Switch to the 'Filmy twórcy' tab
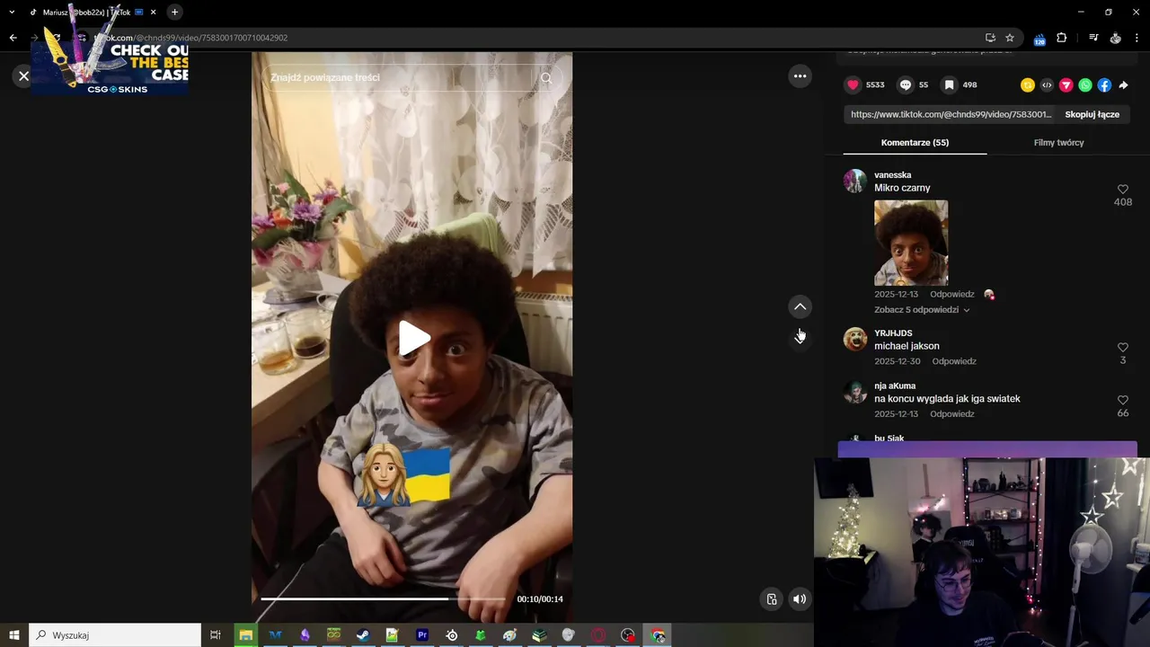1150x647 pixels. click(1058, 143)
